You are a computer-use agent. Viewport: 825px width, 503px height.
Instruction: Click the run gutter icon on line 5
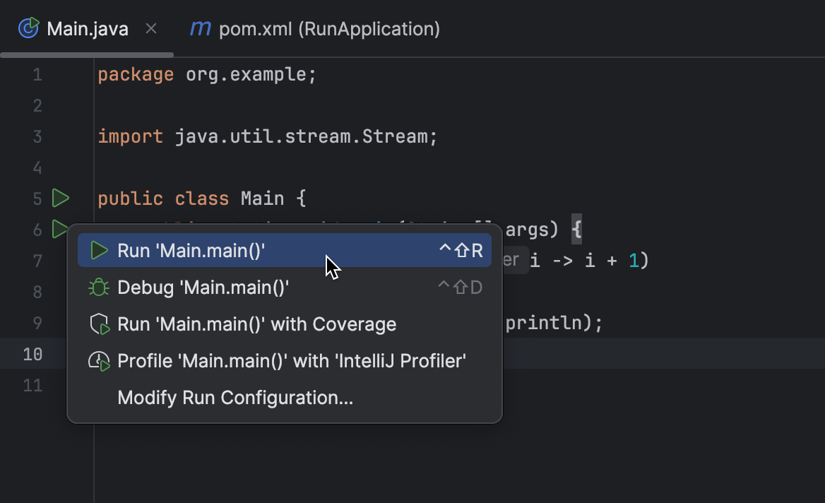point(60,198)
